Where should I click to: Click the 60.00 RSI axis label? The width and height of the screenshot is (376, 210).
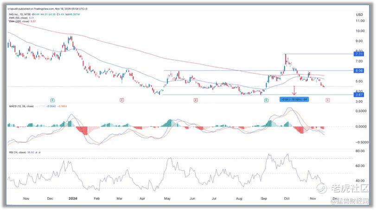[x=360, y=166]
